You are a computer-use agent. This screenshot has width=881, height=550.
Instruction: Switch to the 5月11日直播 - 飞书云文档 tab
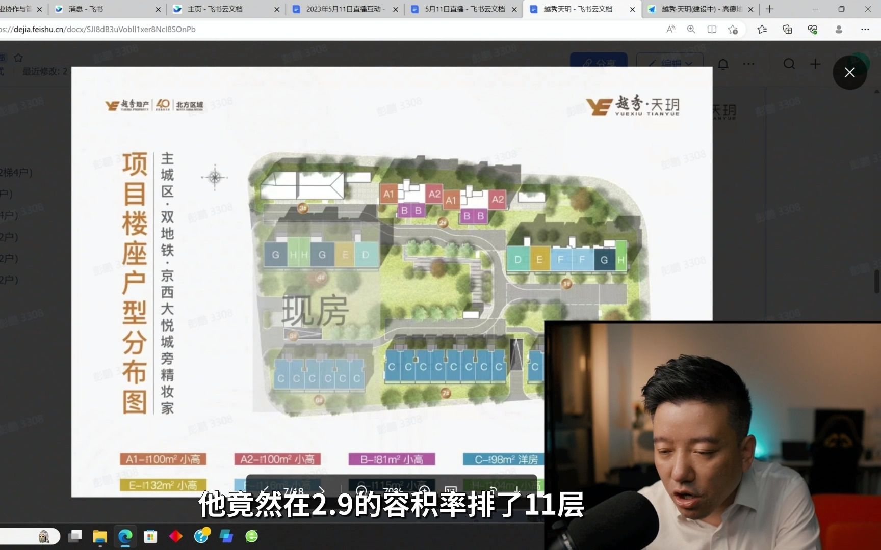pos(463,9)
